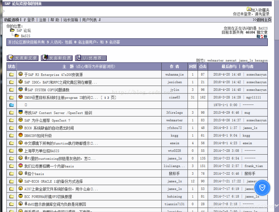279x212 pixels.
Task: Click mood icon of ECC6 系统缺省 thread
Action: click(21, 127)
